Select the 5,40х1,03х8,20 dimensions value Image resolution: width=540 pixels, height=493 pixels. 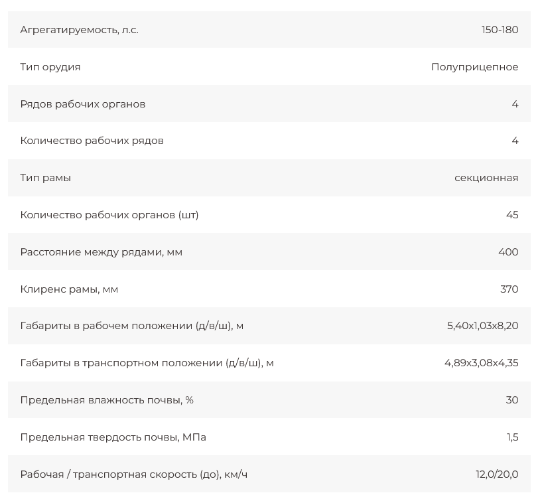click(x=482, y=326)
